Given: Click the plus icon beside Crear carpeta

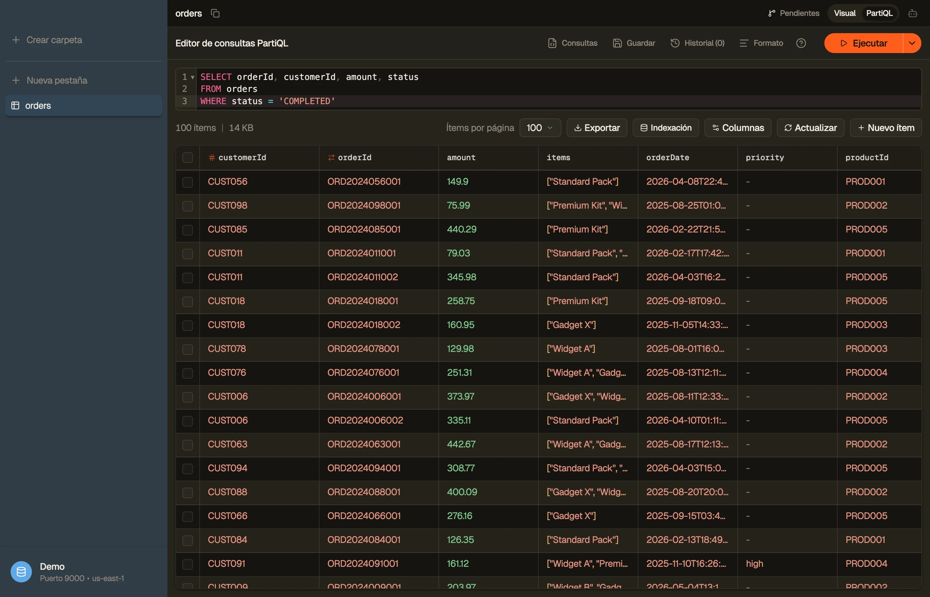Looking at the screenshot, I should [x=16, y=40].
